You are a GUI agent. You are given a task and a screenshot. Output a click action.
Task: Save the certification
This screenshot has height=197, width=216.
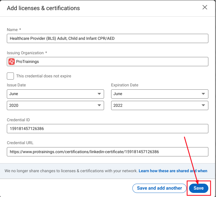tap(199, 188)
